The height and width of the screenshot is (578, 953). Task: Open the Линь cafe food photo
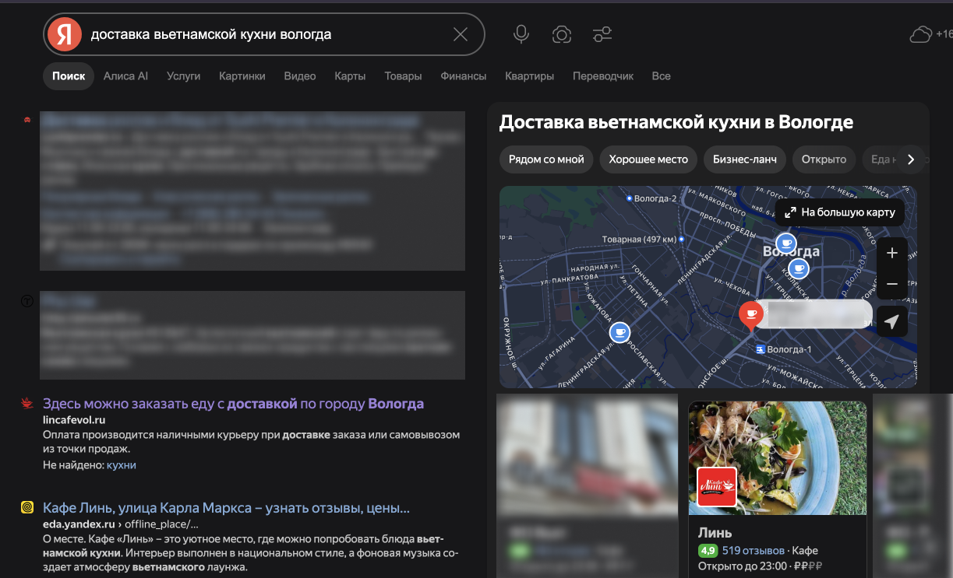[778, 457]
